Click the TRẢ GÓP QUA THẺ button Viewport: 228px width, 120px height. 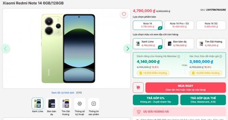pos(203,100)
